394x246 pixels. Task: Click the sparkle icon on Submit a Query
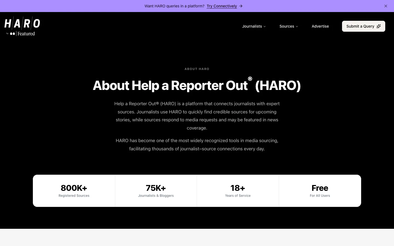379,26
